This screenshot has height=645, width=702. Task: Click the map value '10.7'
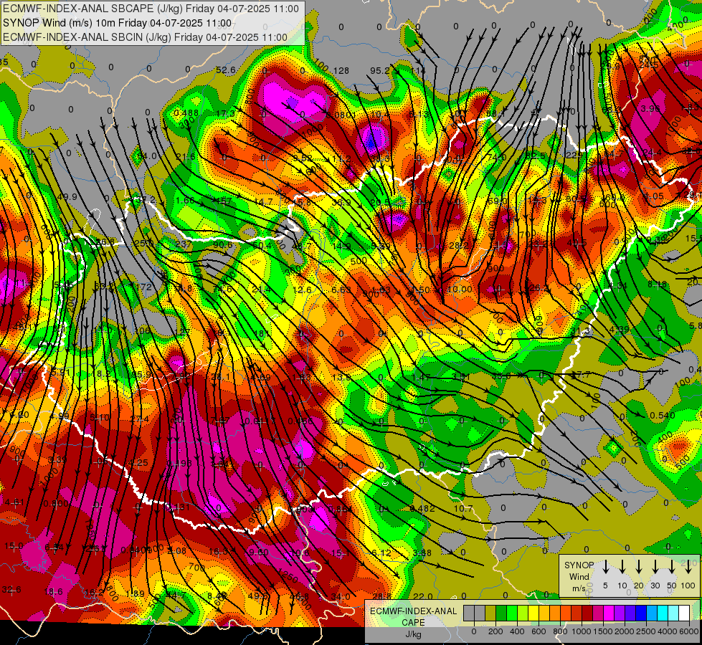coord(463,509)
